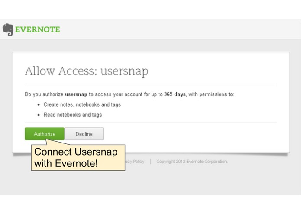Click the green Authorize button
This screenshot has width=301, height=214.
point(45,134)
